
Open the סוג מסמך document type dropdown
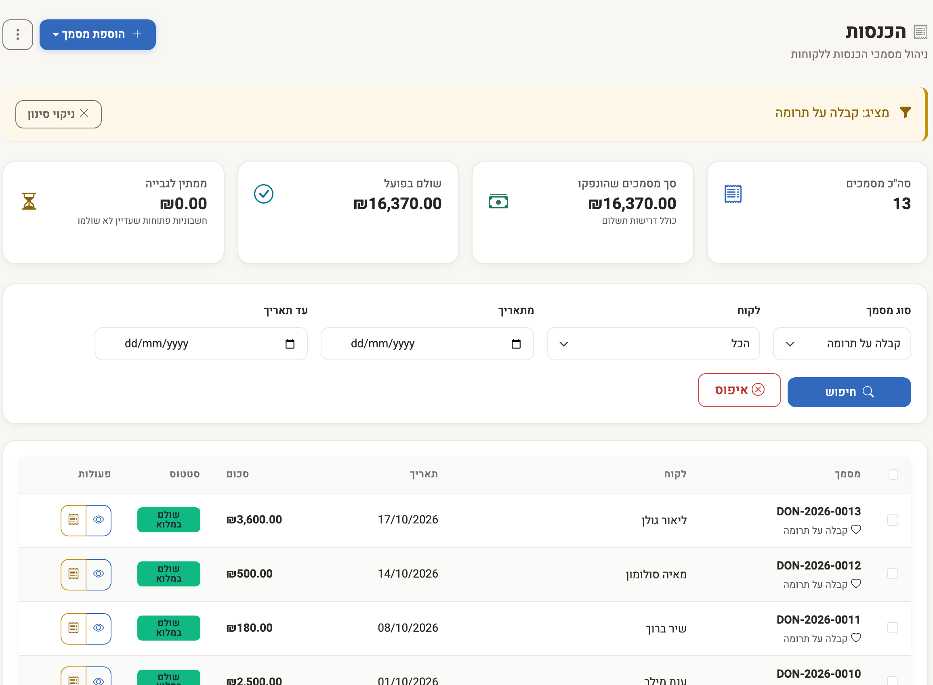tap(842, 344)
